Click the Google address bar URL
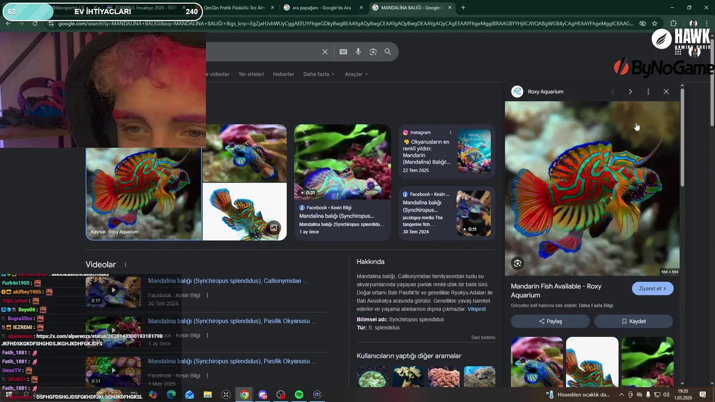This screenshot has height=402, width=715. 346,23
